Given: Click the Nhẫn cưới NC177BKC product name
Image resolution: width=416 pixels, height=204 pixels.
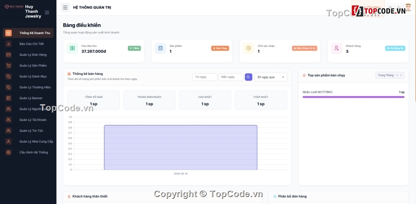Looking at the screenshot, I should pos(317,92).
